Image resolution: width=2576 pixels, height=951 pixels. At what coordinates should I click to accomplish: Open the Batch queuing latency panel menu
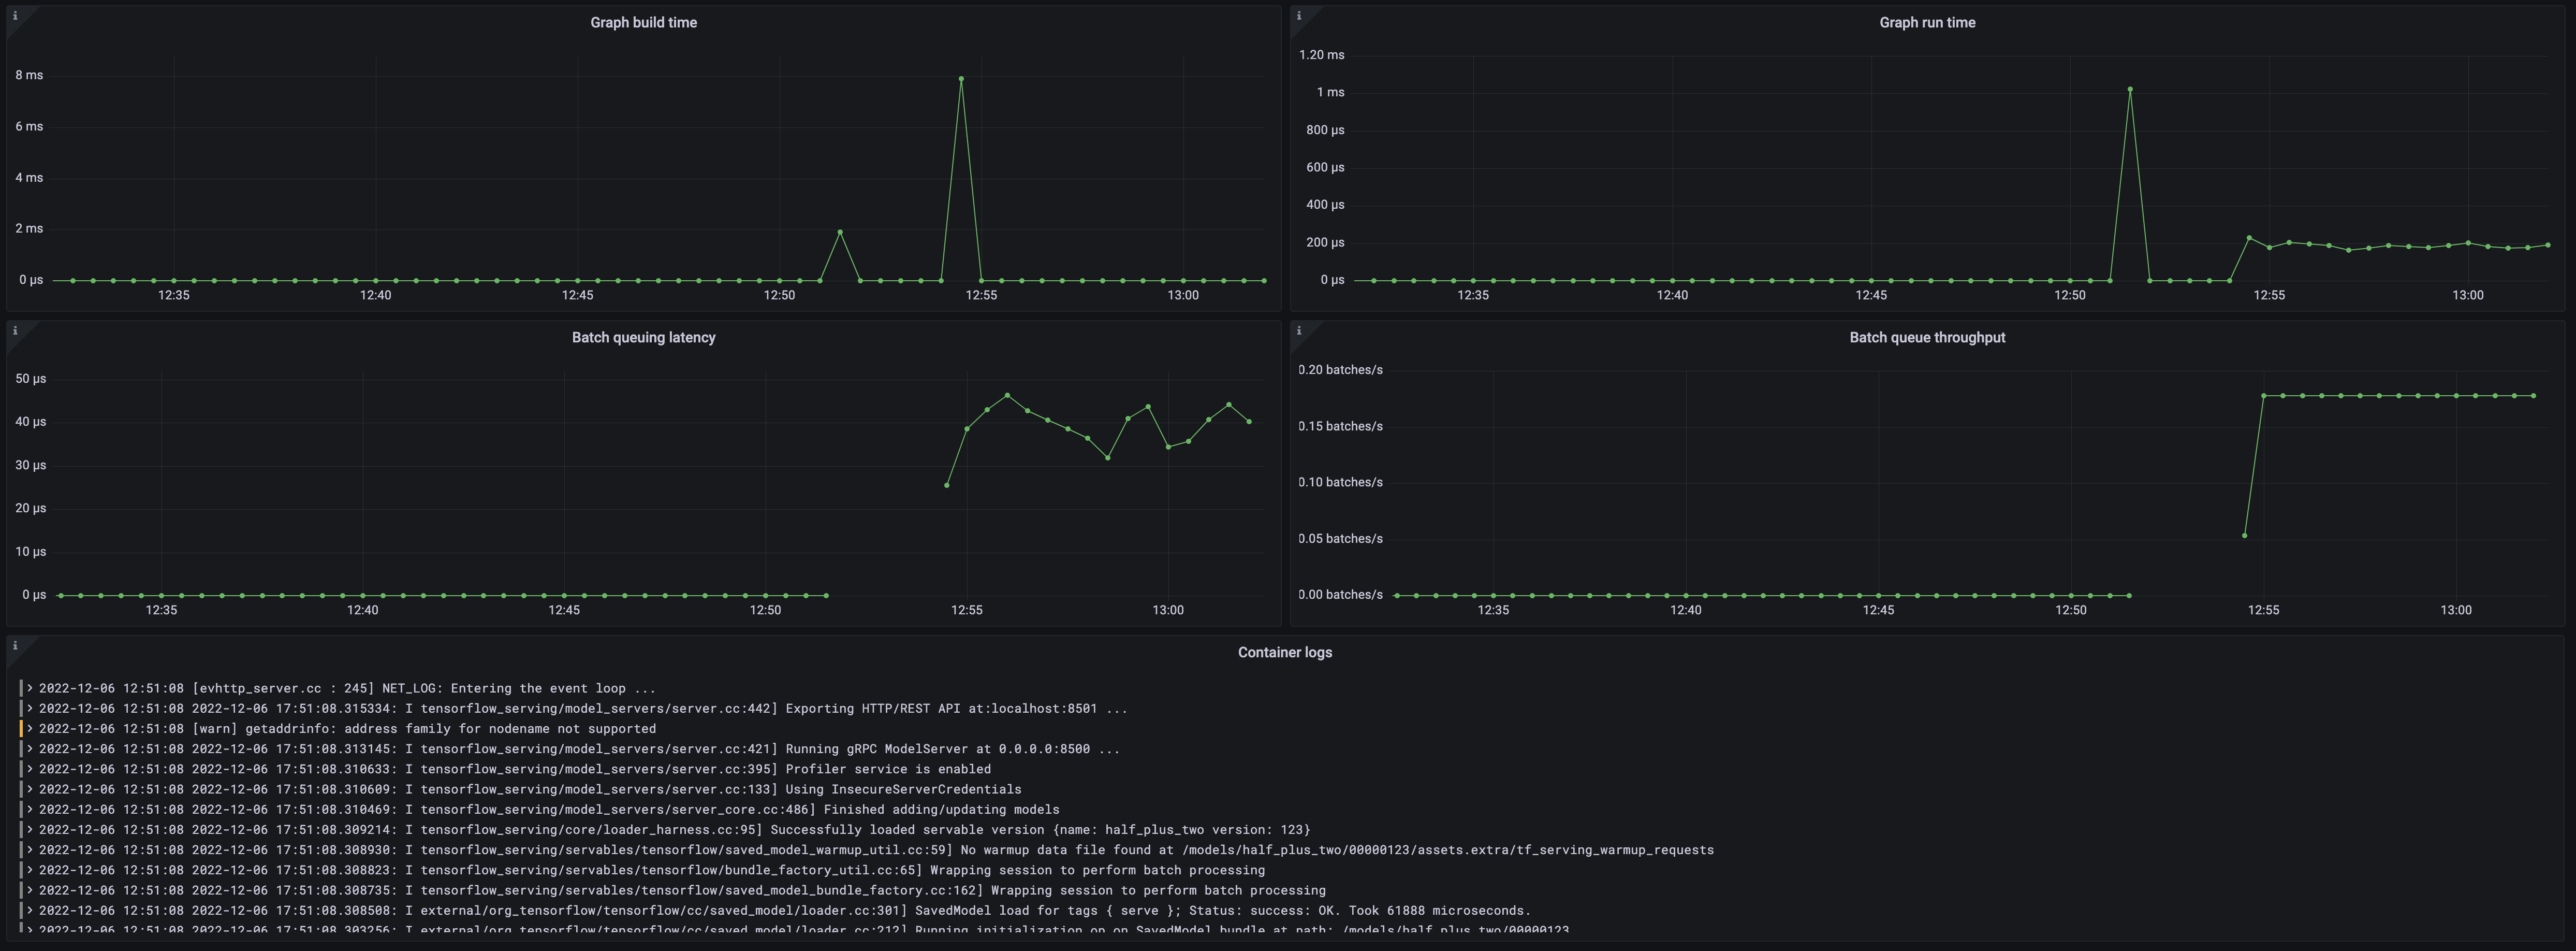(x=643, y=337)
